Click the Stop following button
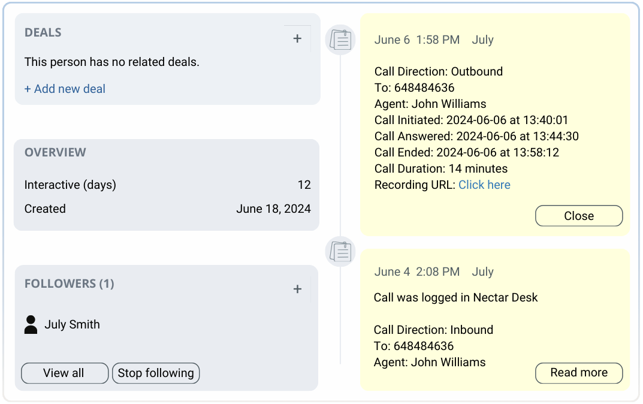The width and height of the screenshot is (643, 404). [x=156, y=373]
